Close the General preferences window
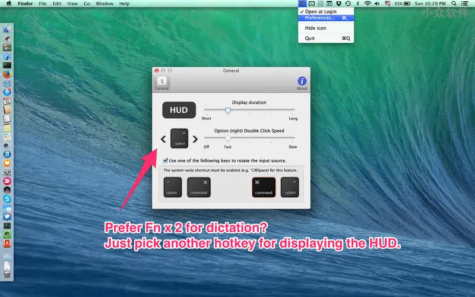This screenshot has height=297, width=475. pos(157,71)
